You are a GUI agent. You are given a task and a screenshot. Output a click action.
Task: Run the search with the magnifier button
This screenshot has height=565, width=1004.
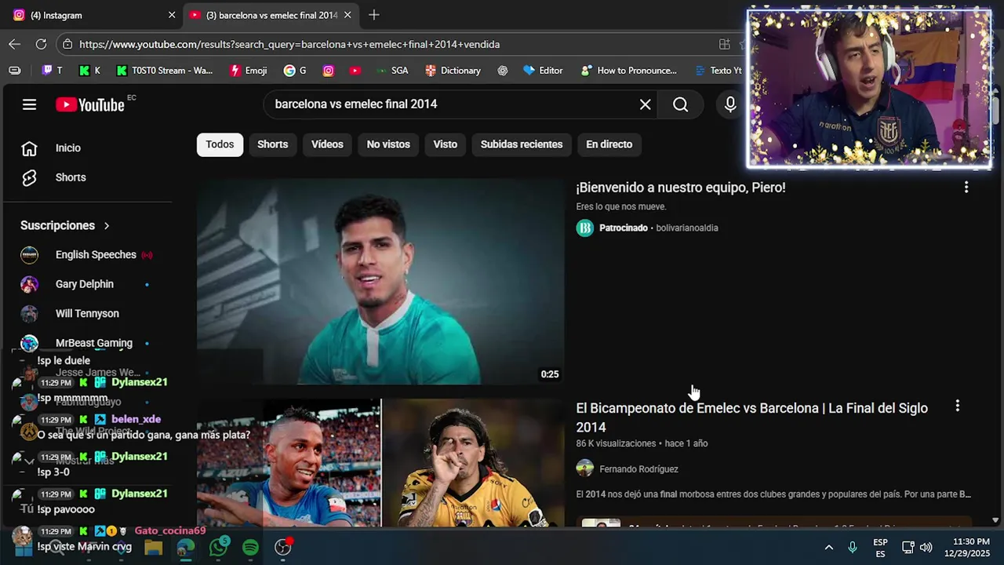tap(680, 104)
